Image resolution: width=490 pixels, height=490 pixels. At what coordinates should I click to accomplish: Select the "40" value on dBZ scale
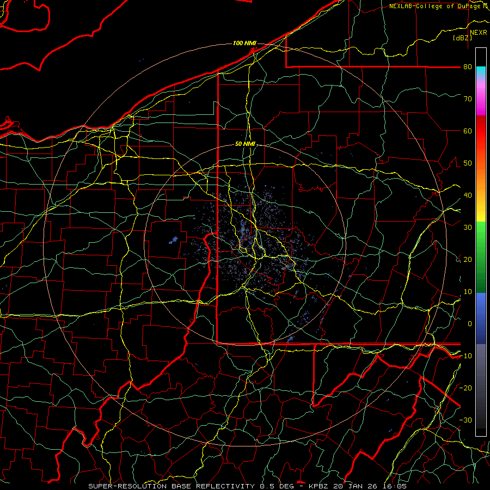468,195
